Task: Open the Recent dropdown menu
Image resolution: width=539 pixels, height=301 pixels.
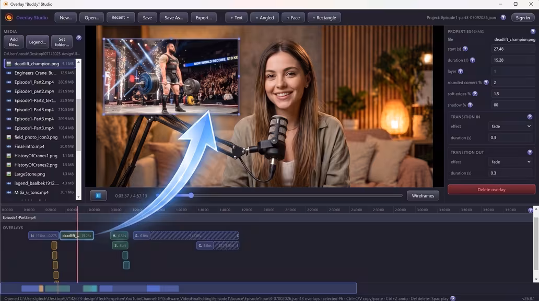Action: pyautogui.click(x=120, y=18)
